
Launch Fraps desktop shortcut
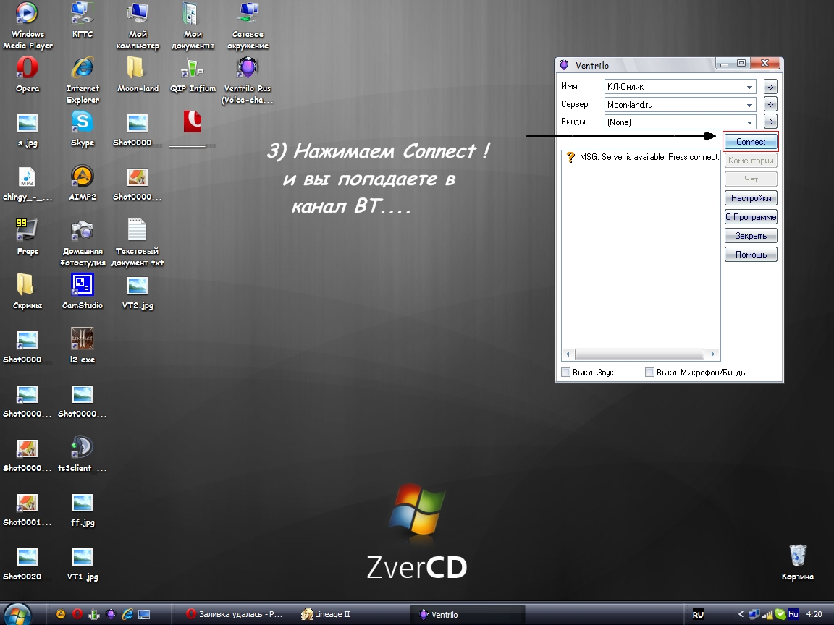(x=27, y=237)
